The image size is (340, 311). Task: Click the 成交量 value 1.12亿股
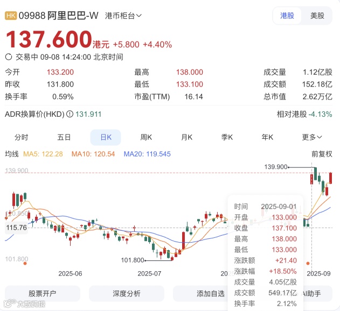[x=317, y=72]
